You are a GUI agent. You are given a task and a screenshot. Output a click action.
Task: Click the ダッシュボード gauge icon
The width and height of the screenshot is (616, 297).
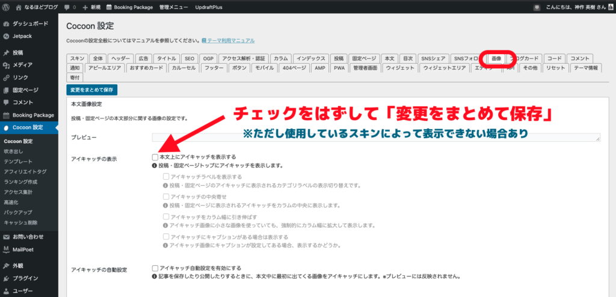(6, 23)
